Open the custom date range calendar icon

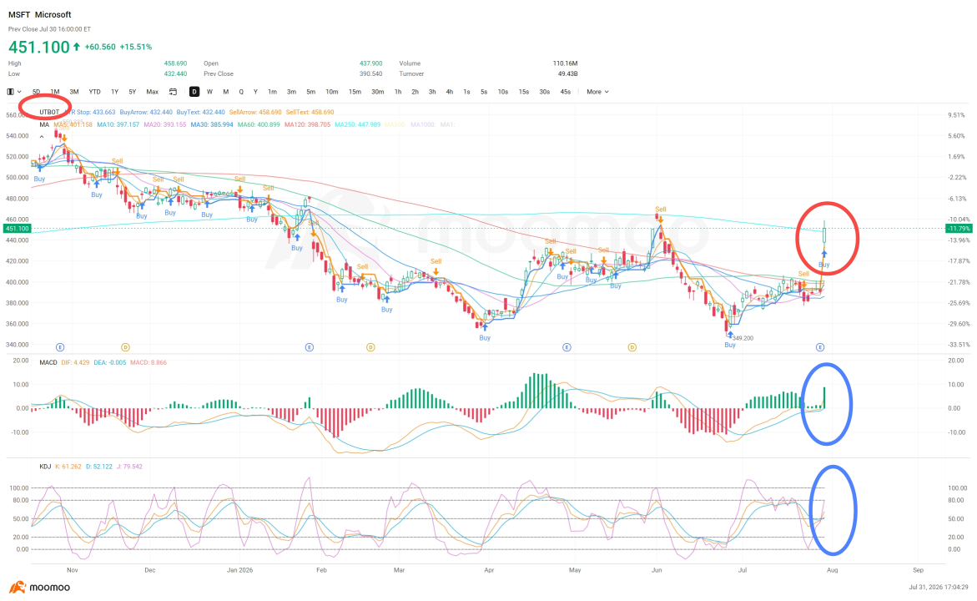click(x=174, y=92)
